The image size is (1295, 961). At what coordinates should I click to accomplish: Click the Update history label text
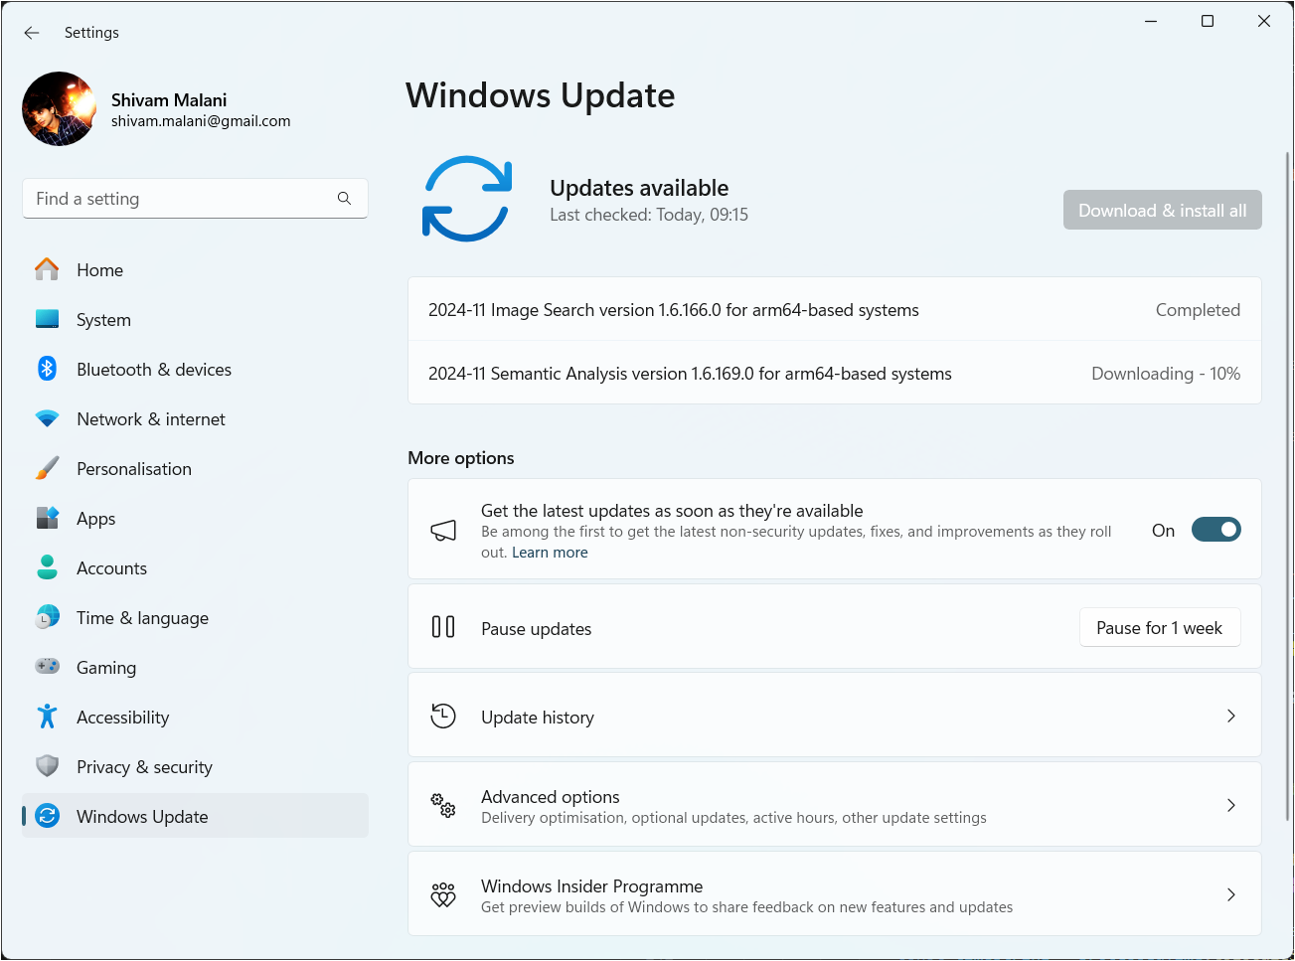click(x=538, y=718)
